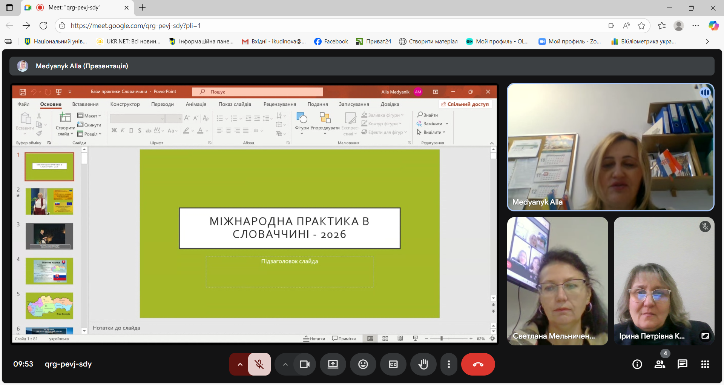Show the people participants list
The width and height of the screenshot is (724, 385).
660,364
